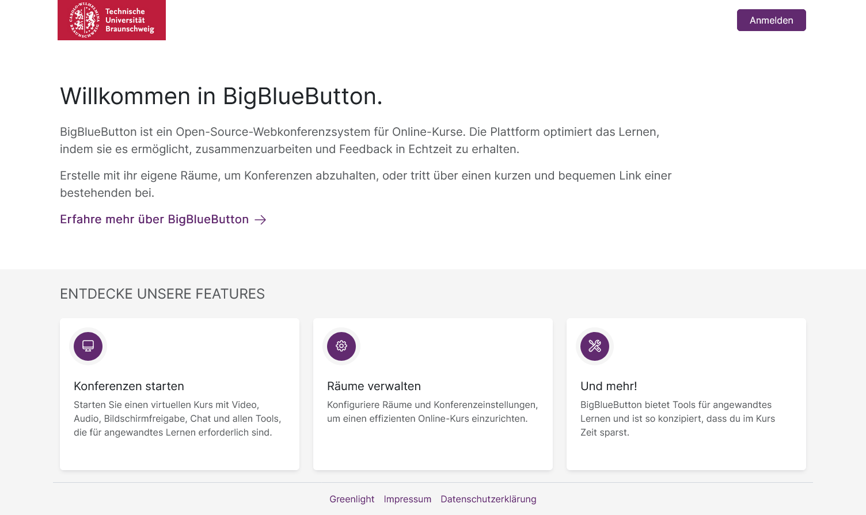The width and height of the screenshot is (866, 515).
Task: Click the paragraph starting 'Erstelle mit ihr eigene Räume'
Action: tap(366, 184)
